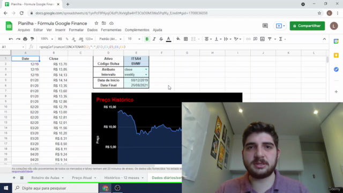Select the ITSA4 cell
The width and height of the screenshot is (343, 193).
[136, 58]
